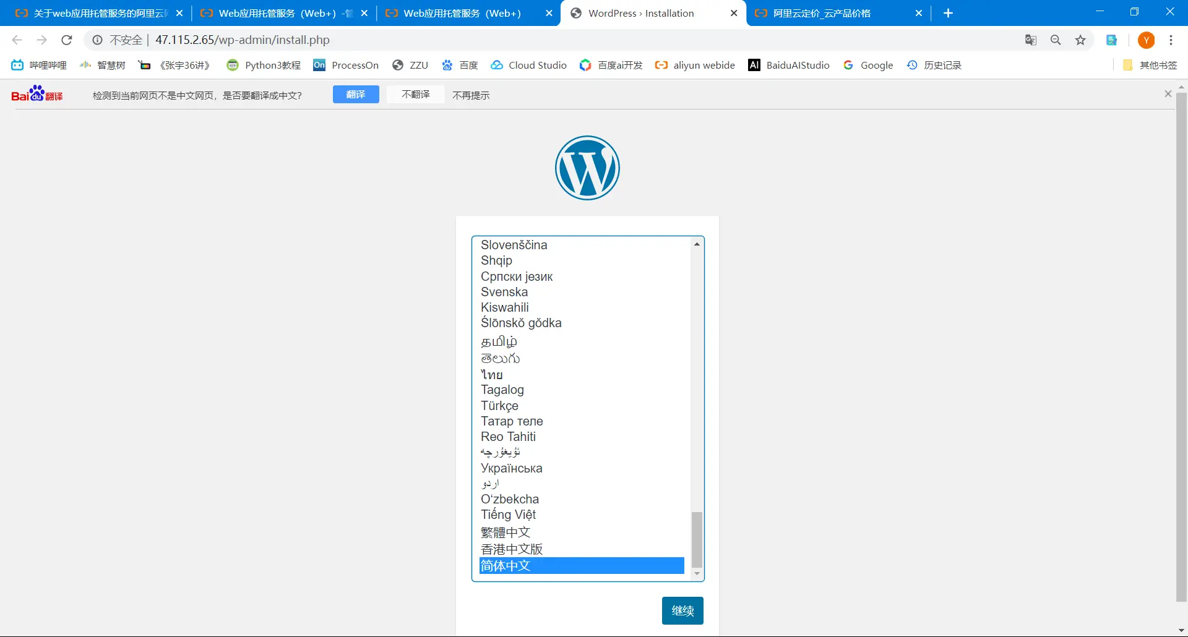Click the 继续 continue button

click(x=682, y=610)
